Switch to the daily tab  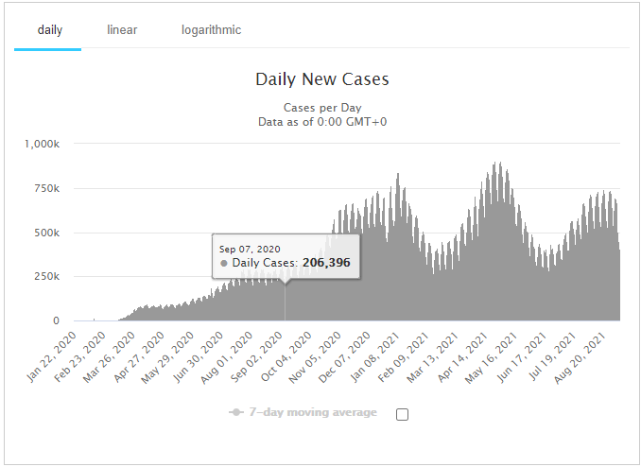tap(50, 30)
